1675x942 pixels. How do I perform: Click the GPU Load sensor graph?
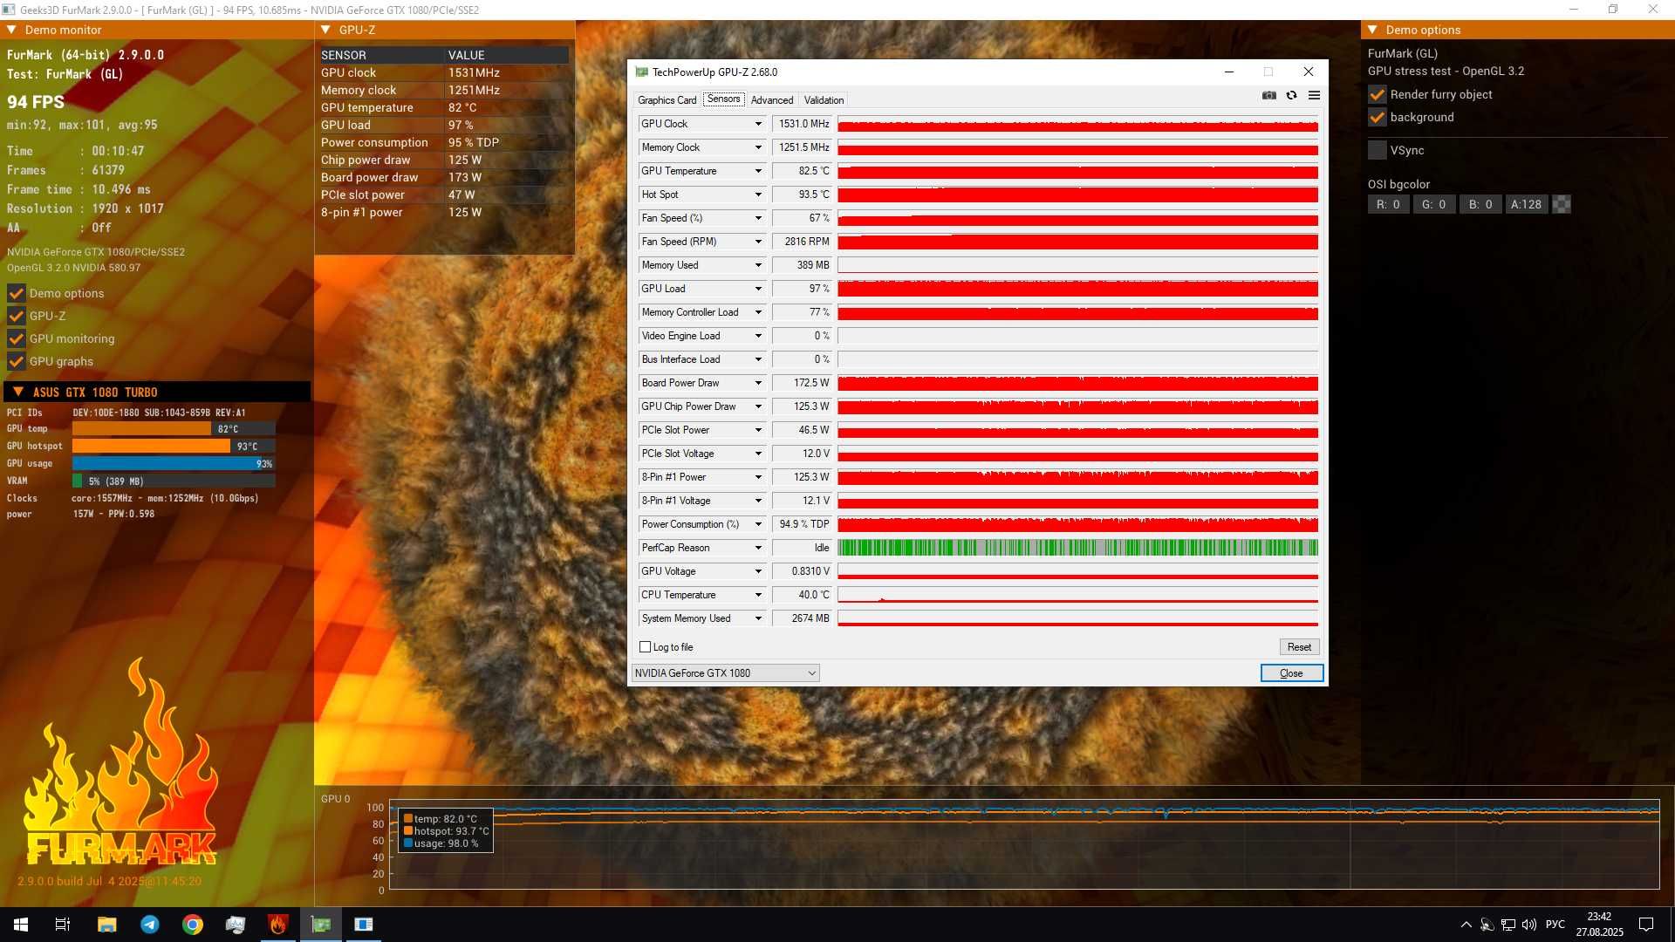pos(1077,289)
